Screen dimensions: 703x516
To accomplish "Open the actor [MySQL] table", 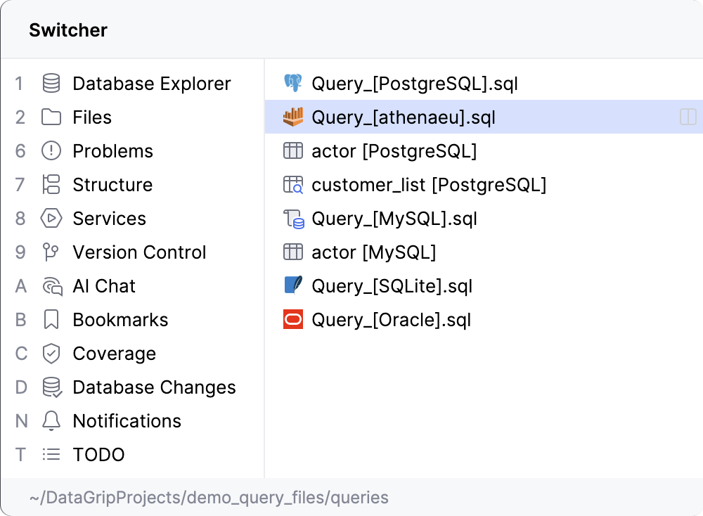I will coord(373,252).
